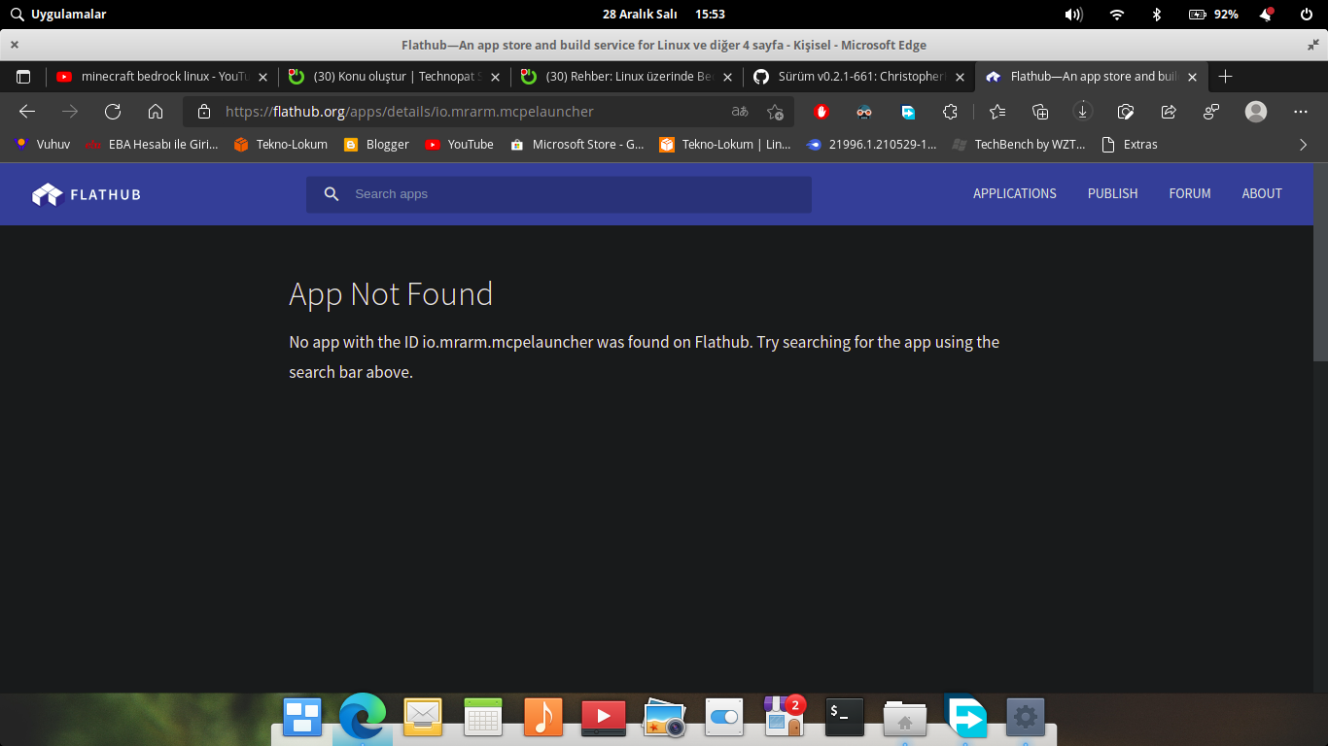Open the red ad blocker extension
Image resolution: width=1328 pixels, height=746 pixels.
(x=821, y=112)
